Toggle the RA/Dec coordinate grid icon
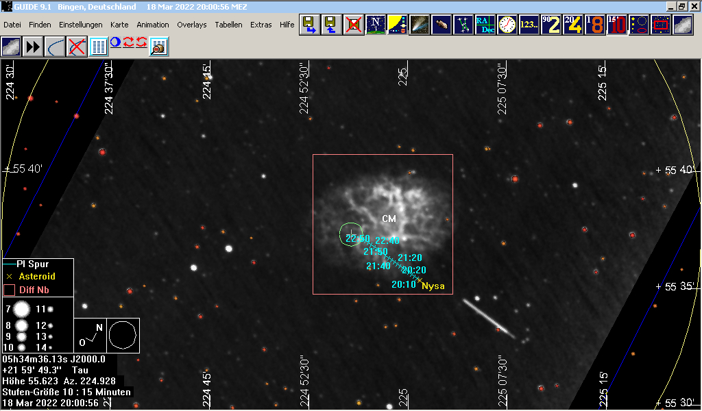This screenshot has width=702, height=411. tap(486, 25)
